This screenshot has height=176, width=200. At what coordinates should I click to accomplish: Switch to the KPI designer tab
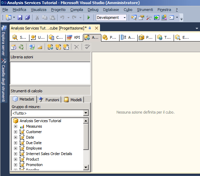[74, 38]
